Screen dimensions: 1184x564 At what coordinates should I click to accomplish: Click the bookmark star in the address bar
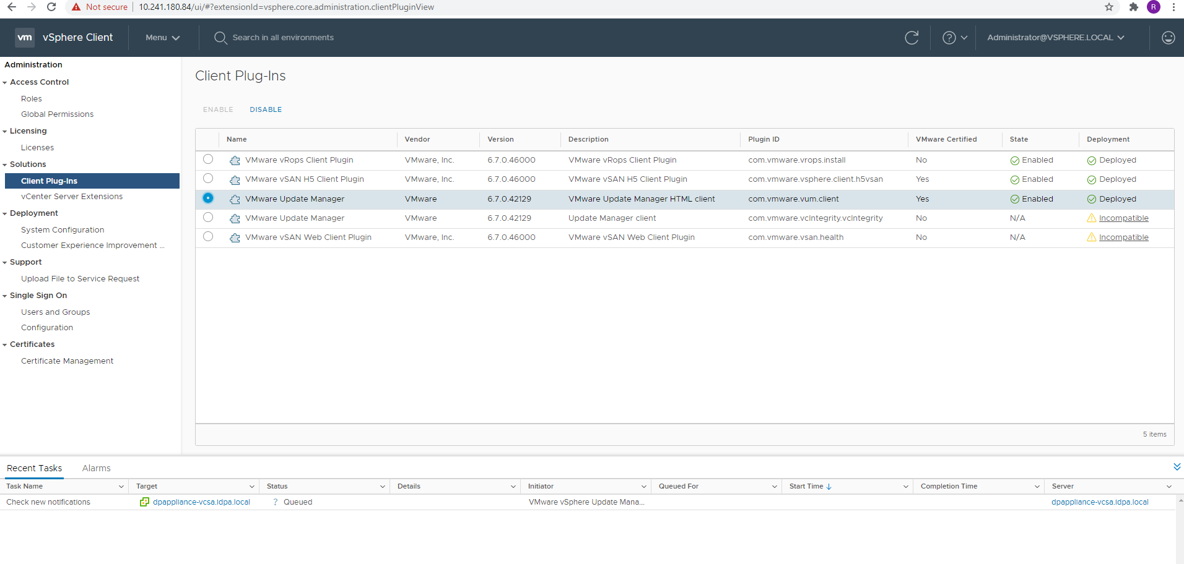pyautogui.click(x=1109, y=7)
